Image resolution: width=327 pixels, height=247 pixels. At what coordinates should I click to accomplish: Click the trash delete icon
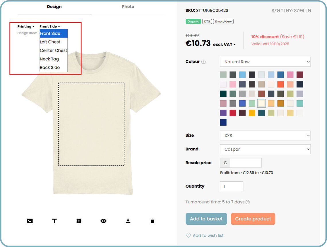(x=153, y=221)
